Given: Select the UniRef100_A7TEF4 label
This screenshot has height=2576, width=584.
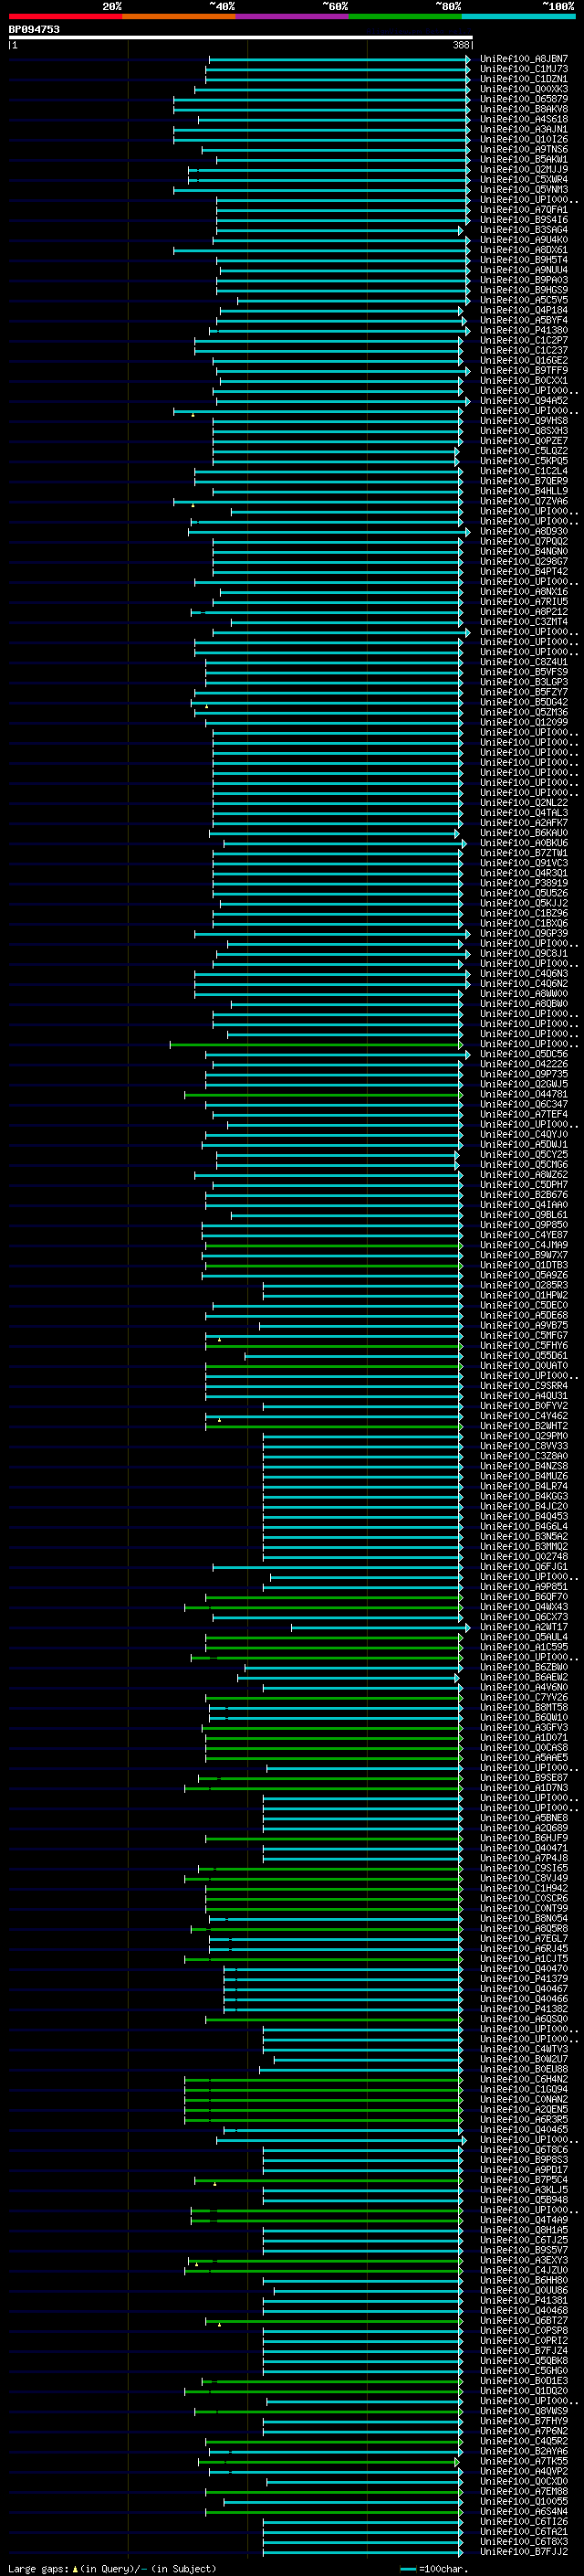Looking at the screenshot, I should pyautogui.click(x=523, y=1114).
